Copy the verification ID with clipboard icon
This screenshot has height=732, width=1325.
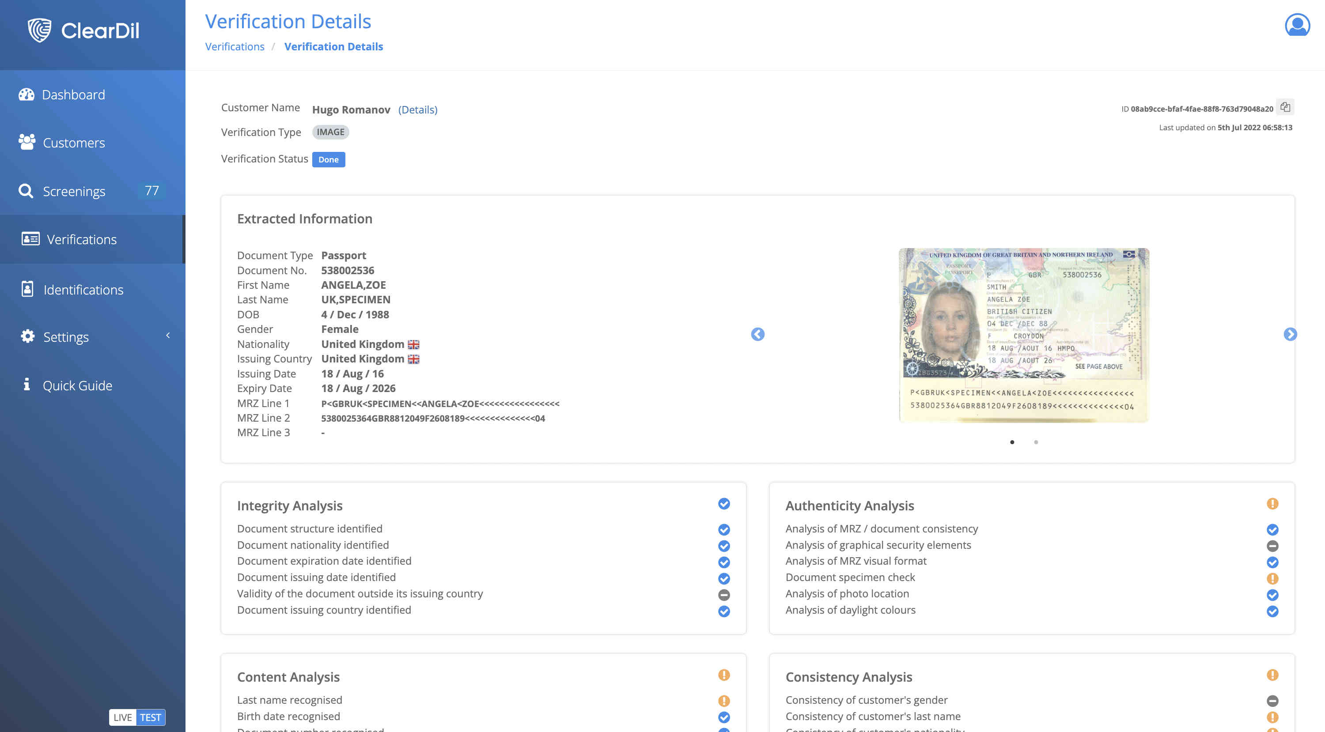tap(1285, 107)
